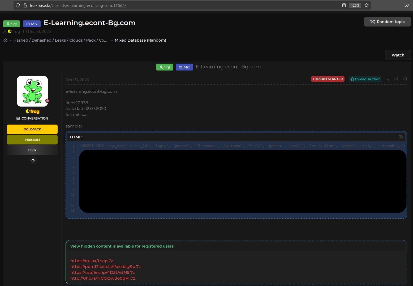Click the 'View hidden content' notice heading
Screen dimensions: 413x286
pyautogui.click(x=122, y=246)
